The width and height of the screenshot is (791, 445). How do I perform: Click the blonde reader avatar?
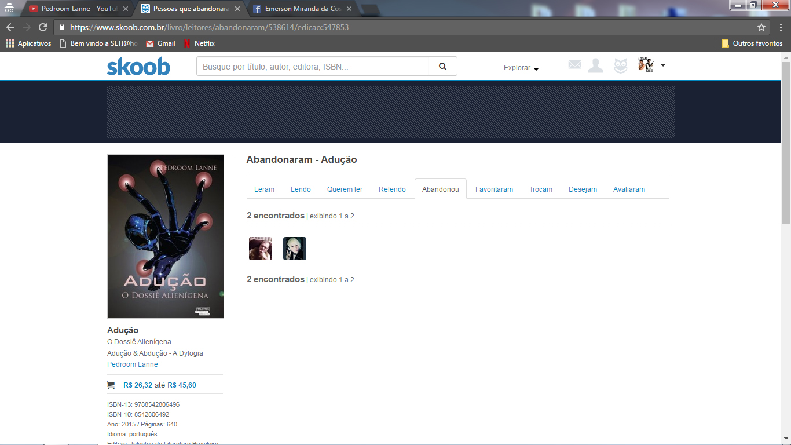pos(295,249)
